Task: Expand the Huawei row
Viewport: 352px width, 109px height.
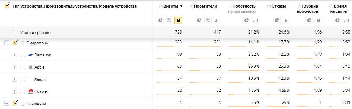Action: point(15,91)
